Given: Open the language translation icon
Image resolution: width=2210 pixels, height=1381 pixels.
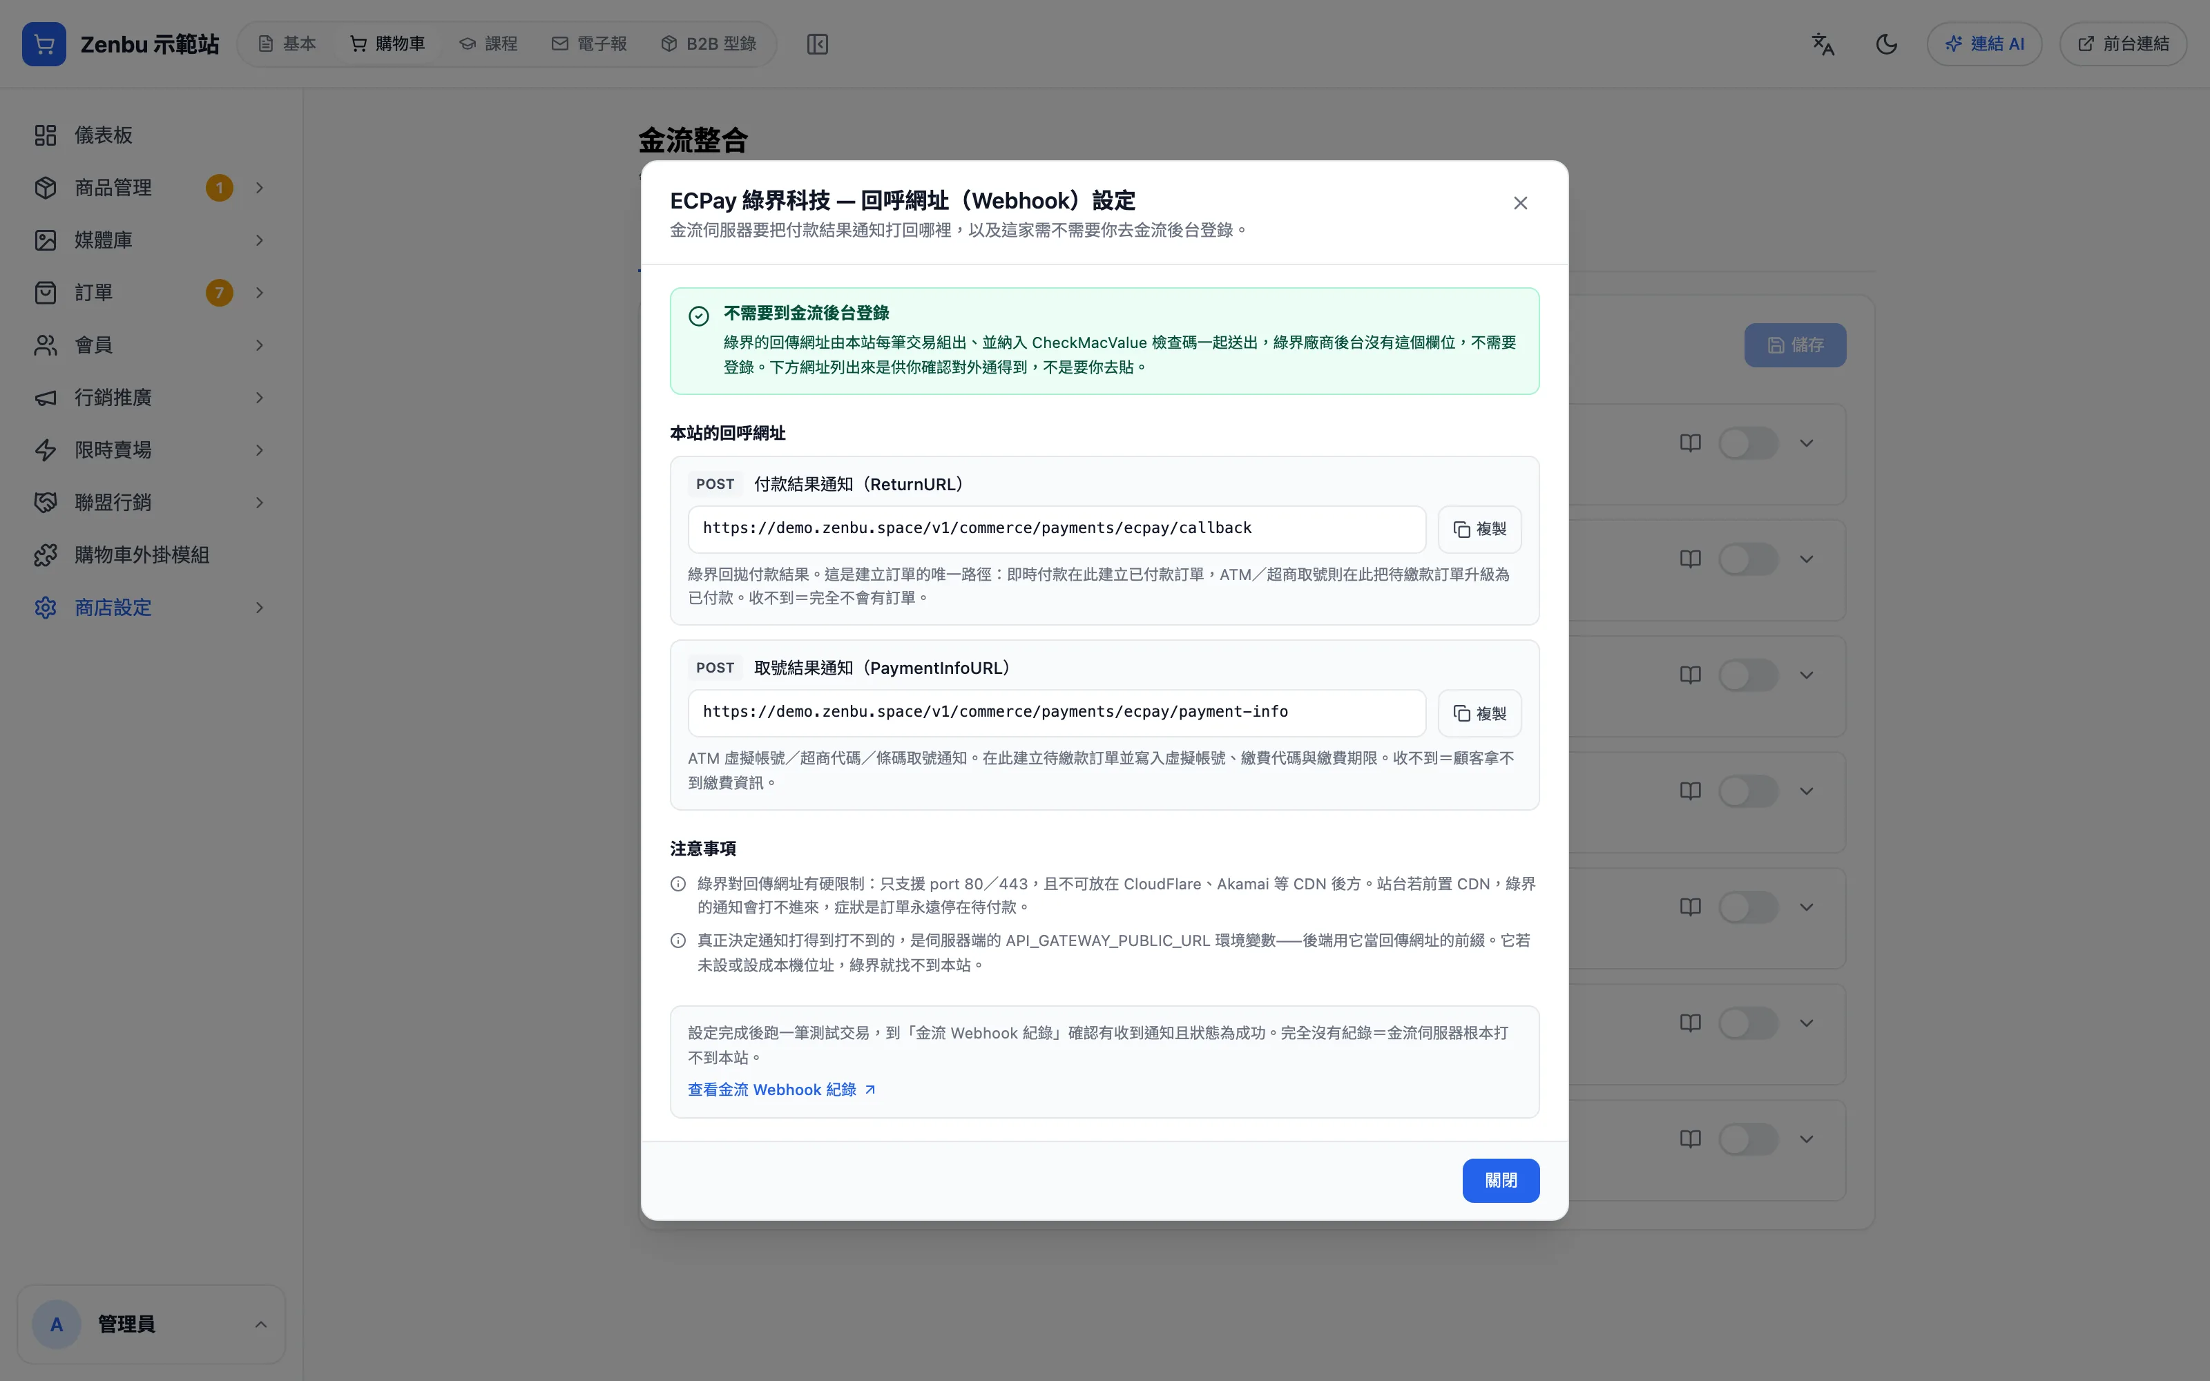Looking at the screenshot, I should (1823, 44).
